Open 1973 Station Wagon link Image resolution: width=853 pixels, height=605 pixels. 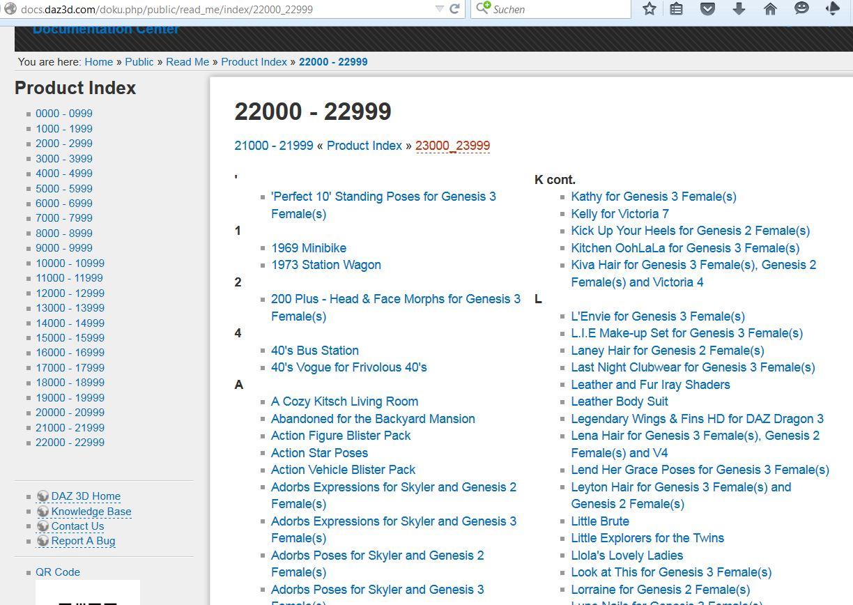click(x=326, y=265)
